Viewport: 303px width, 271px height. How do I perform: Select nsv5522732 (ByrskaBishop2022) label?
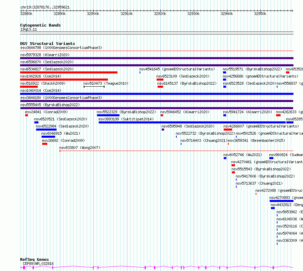(205, 133)
